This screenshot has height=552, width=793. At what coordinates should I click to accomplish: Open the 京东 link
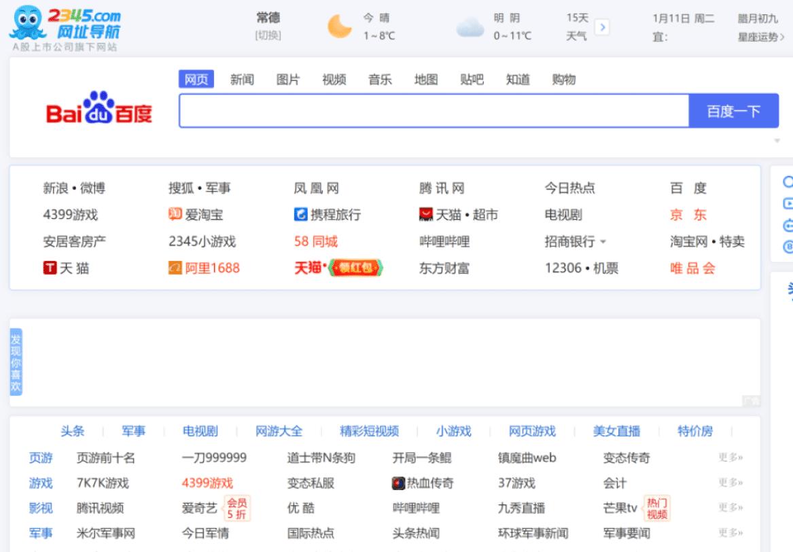point(688,215)
